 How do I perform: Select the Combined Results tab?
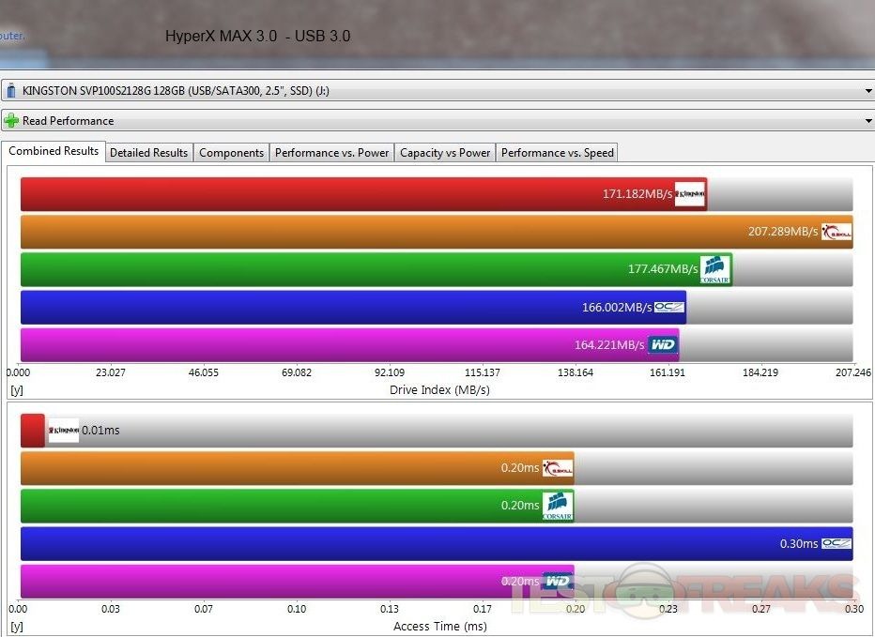pos(54,152)
